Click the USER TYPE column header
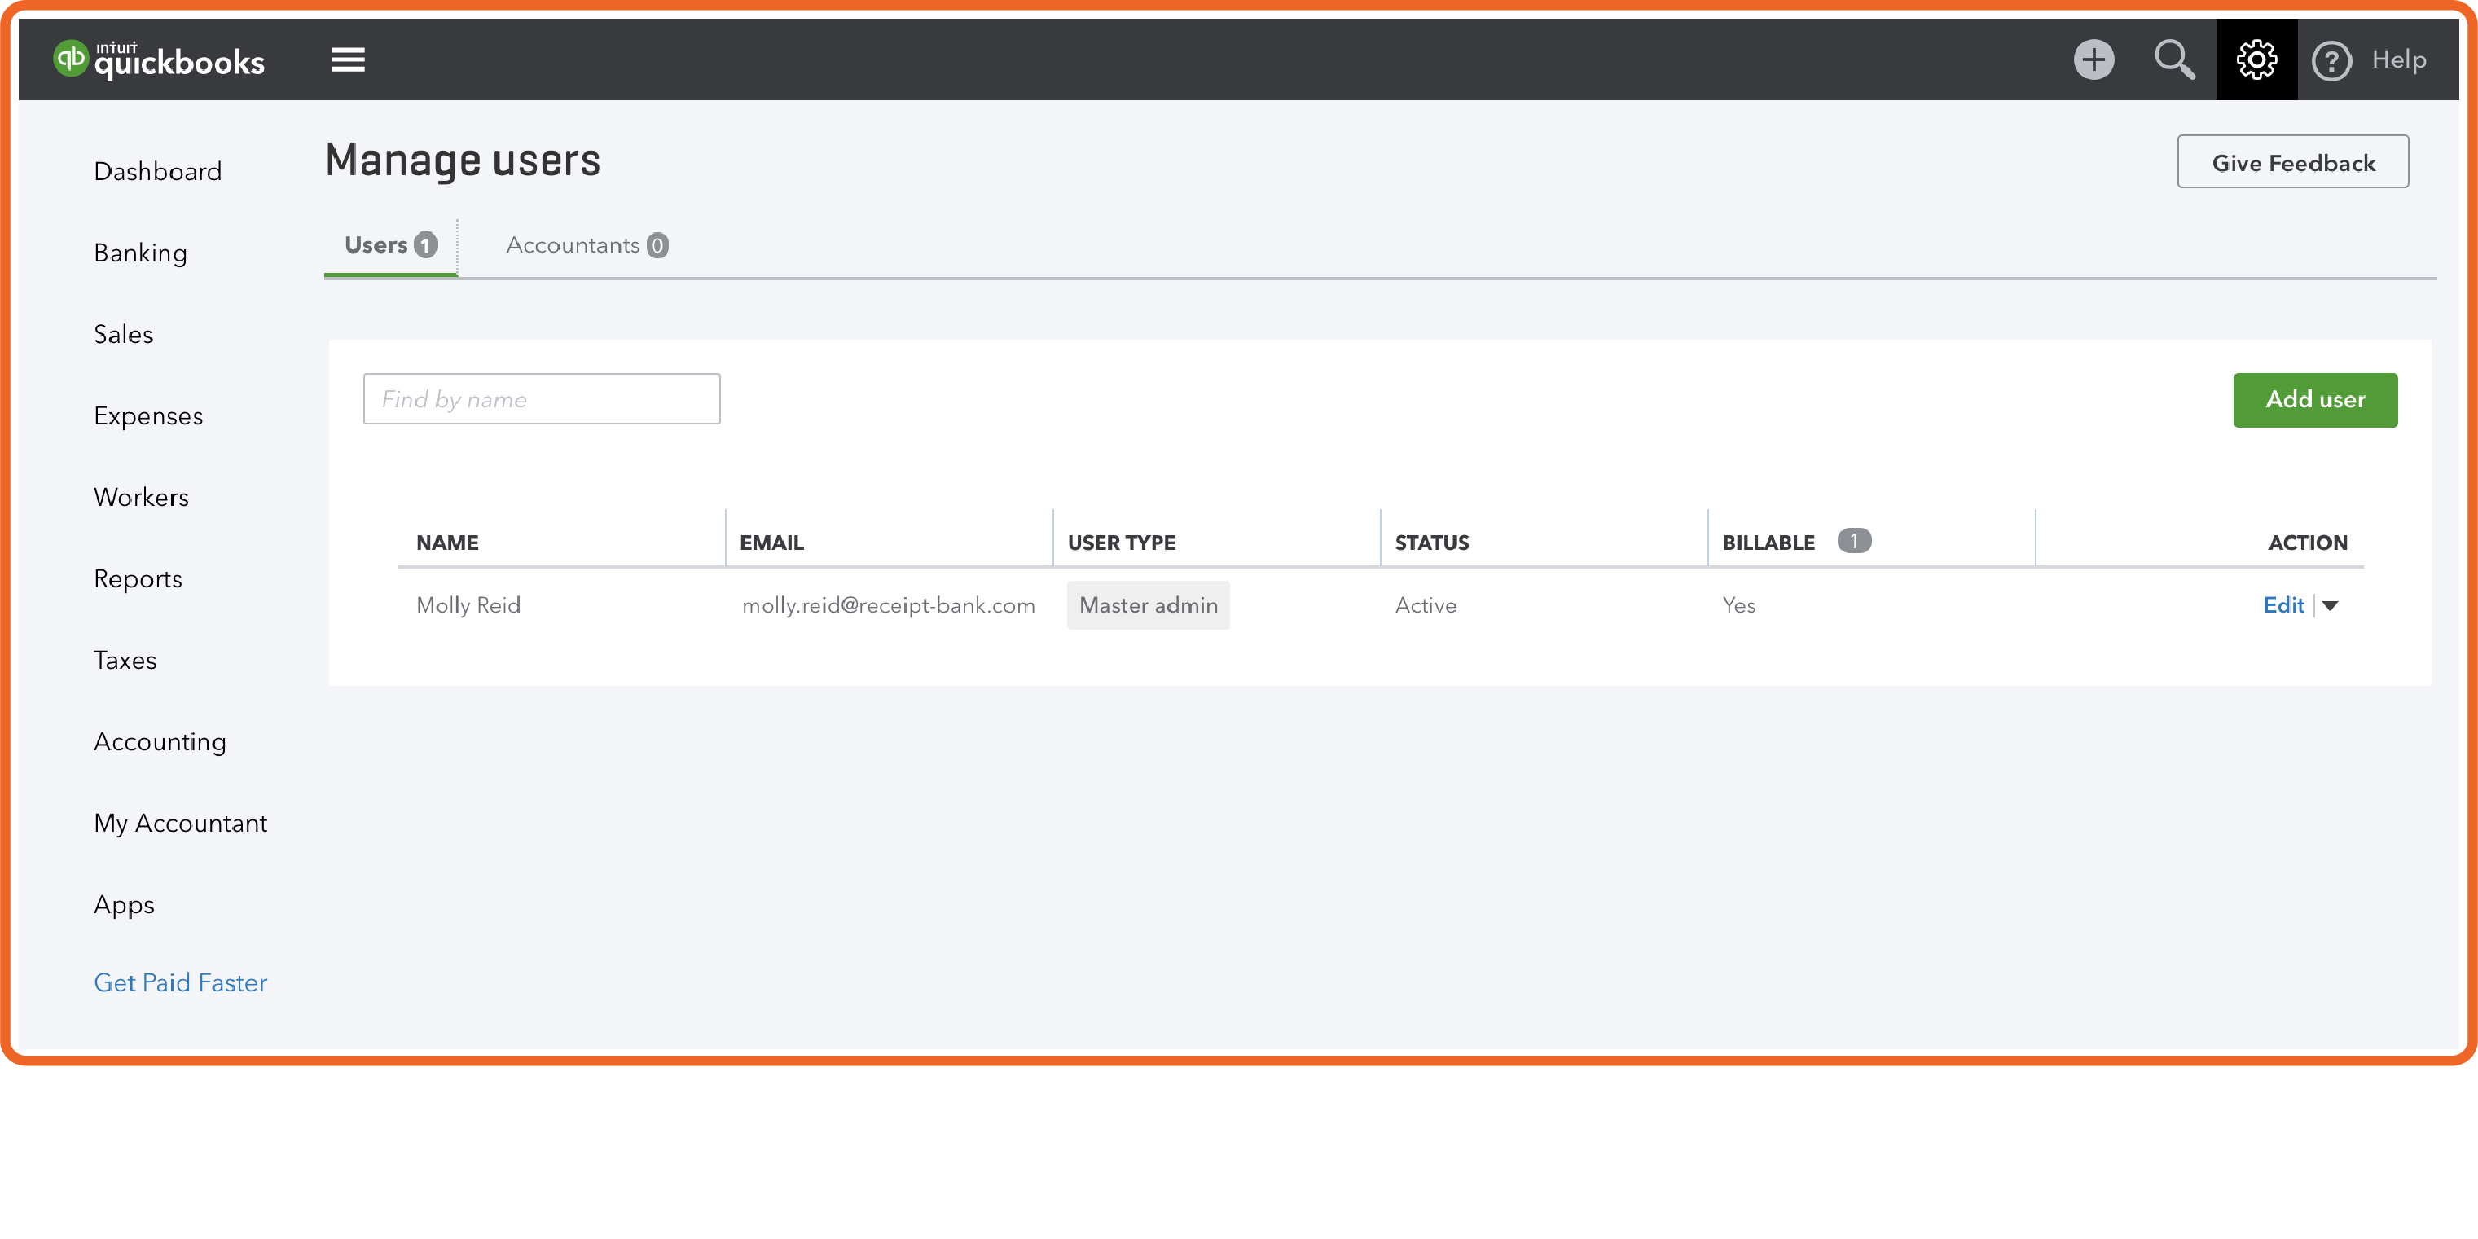This screenshot has width=2478, height=1239. 1122,543
